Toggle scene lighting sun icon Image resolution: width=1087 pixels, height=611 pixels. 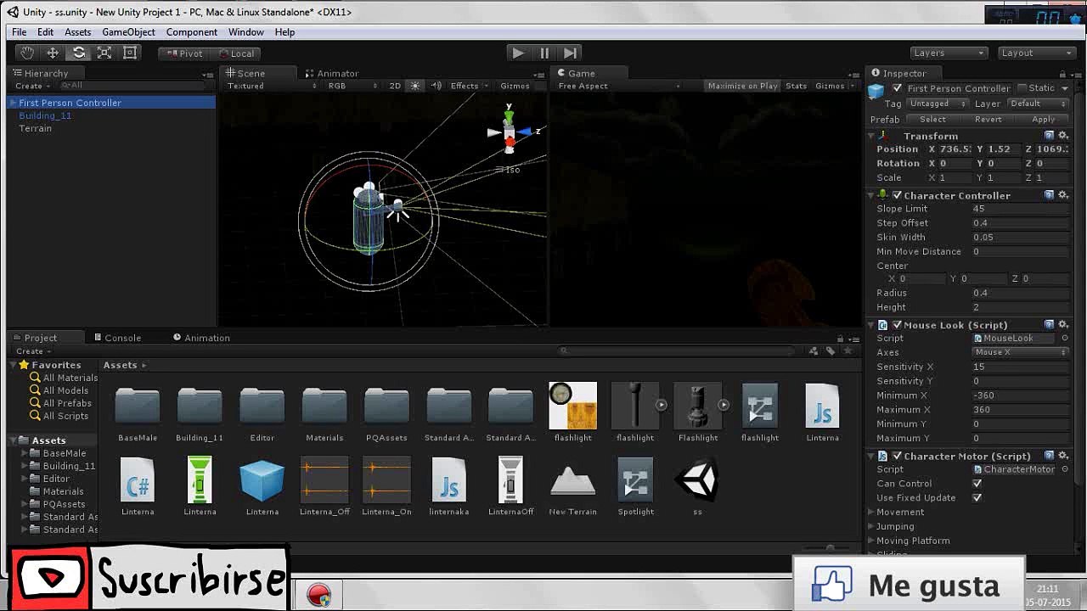click(x=415, y=86)
